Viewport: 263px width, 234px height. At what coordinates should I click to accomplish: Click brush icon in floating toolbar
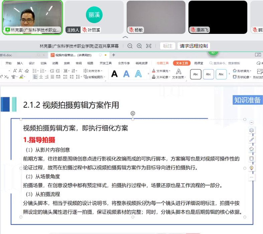(x=251, y=139)
